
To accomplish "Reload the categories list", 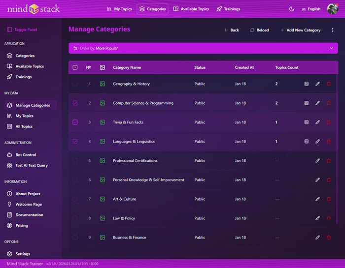I will pos(259,30).
